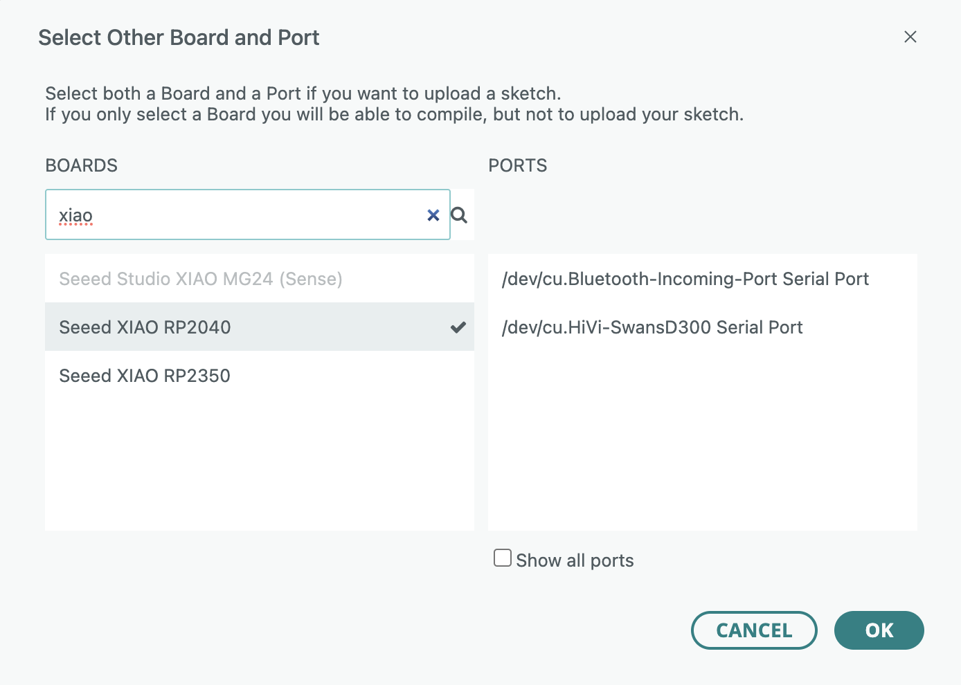The width and height of the screenshot is (961, 685).
Task: Click the checkmark next to Seeed XIAO RP2040
Action: click(x=458, y=327)
